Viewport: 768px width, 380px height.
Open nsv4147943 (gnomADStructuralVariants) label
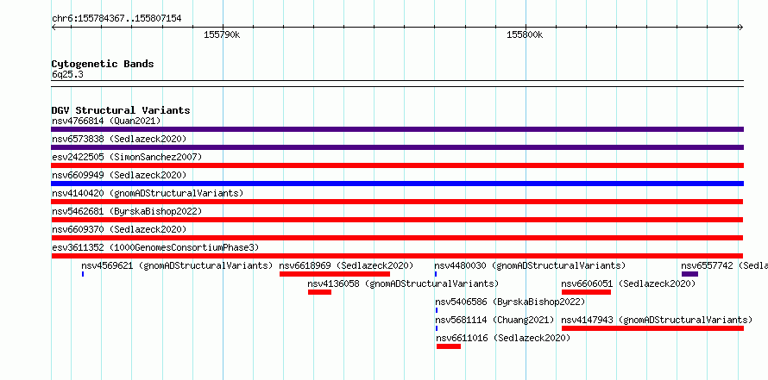tap(657, 320)
